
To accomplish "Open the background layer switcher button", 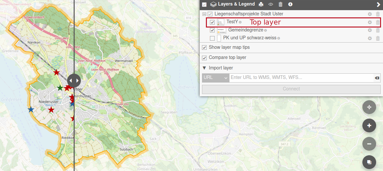I will [x=369, y=162].
